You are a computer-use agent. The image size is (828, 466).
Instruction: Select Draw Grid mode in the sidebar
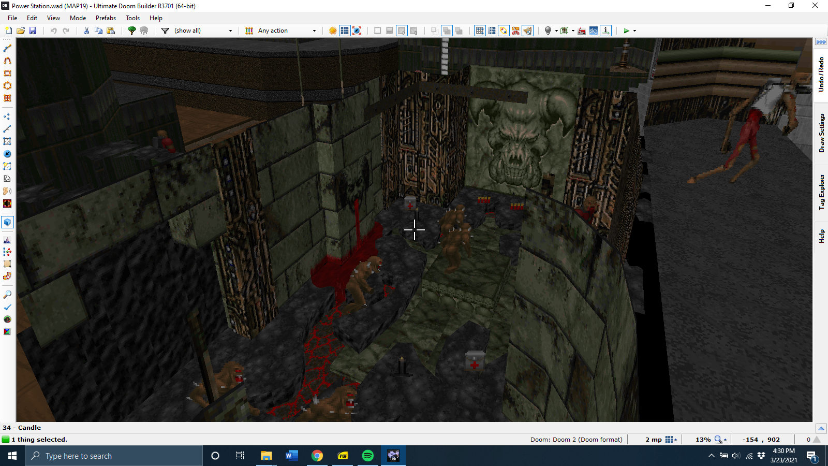(7, 98)
